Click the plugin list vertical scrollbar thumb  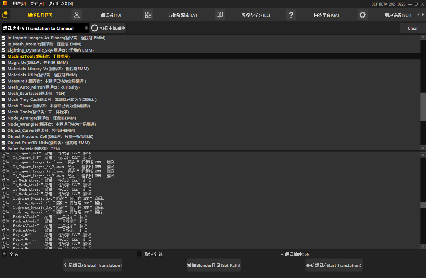point(423,107)
